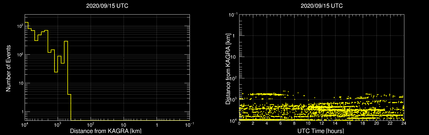Click hour 22 on the UTC time axis

390,124
